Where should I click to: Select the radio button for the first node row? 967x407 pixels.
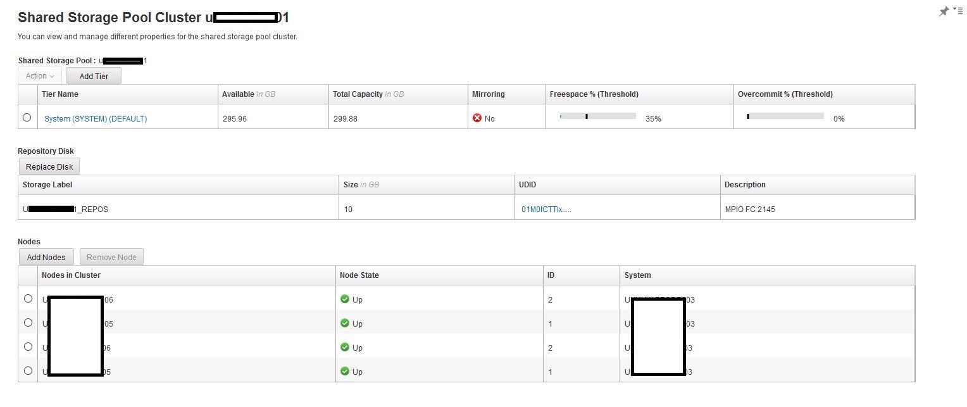(x=28, y=299)
